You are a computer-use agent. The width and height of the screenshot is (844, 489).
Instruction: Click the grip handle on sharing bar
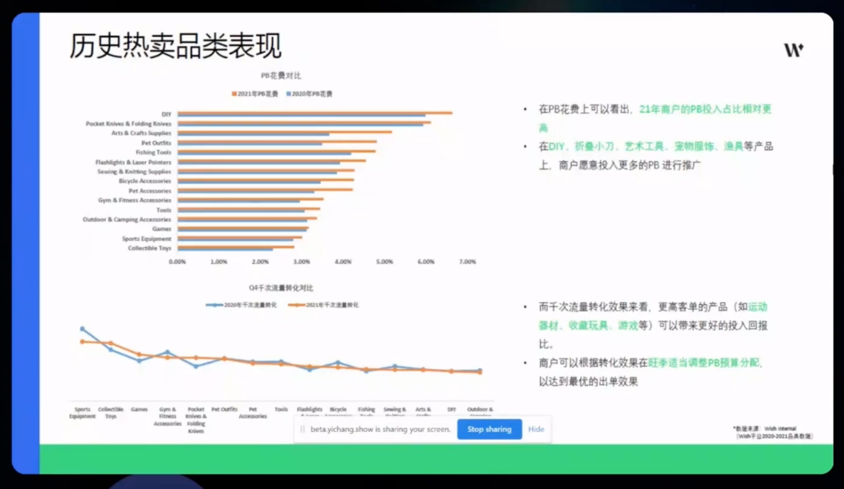(303, 430)
